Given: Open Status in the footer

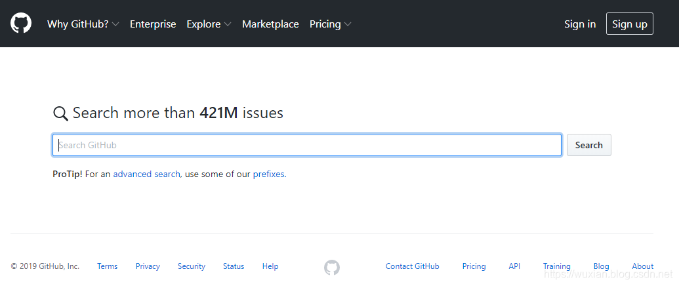Looking at the screenshot, I should click(x=234, y=266).
